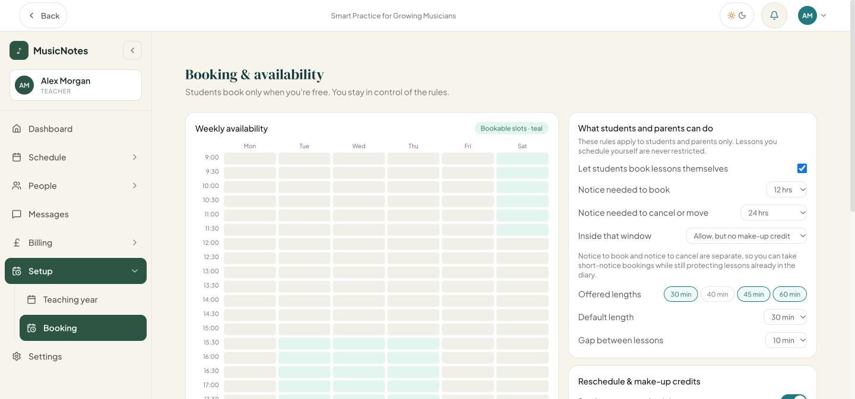The image size is (855, 399).
Task: Click the Booking item icon
Action: (31, 328)
